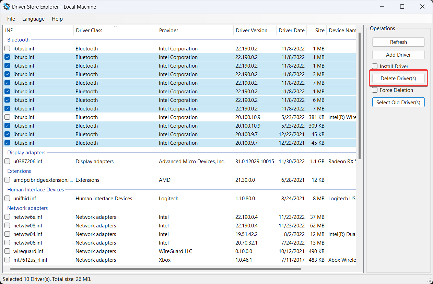The image size is (433, 284).
Task: Check the wireguard.inf driver checkbox
Action: (7, 251)
